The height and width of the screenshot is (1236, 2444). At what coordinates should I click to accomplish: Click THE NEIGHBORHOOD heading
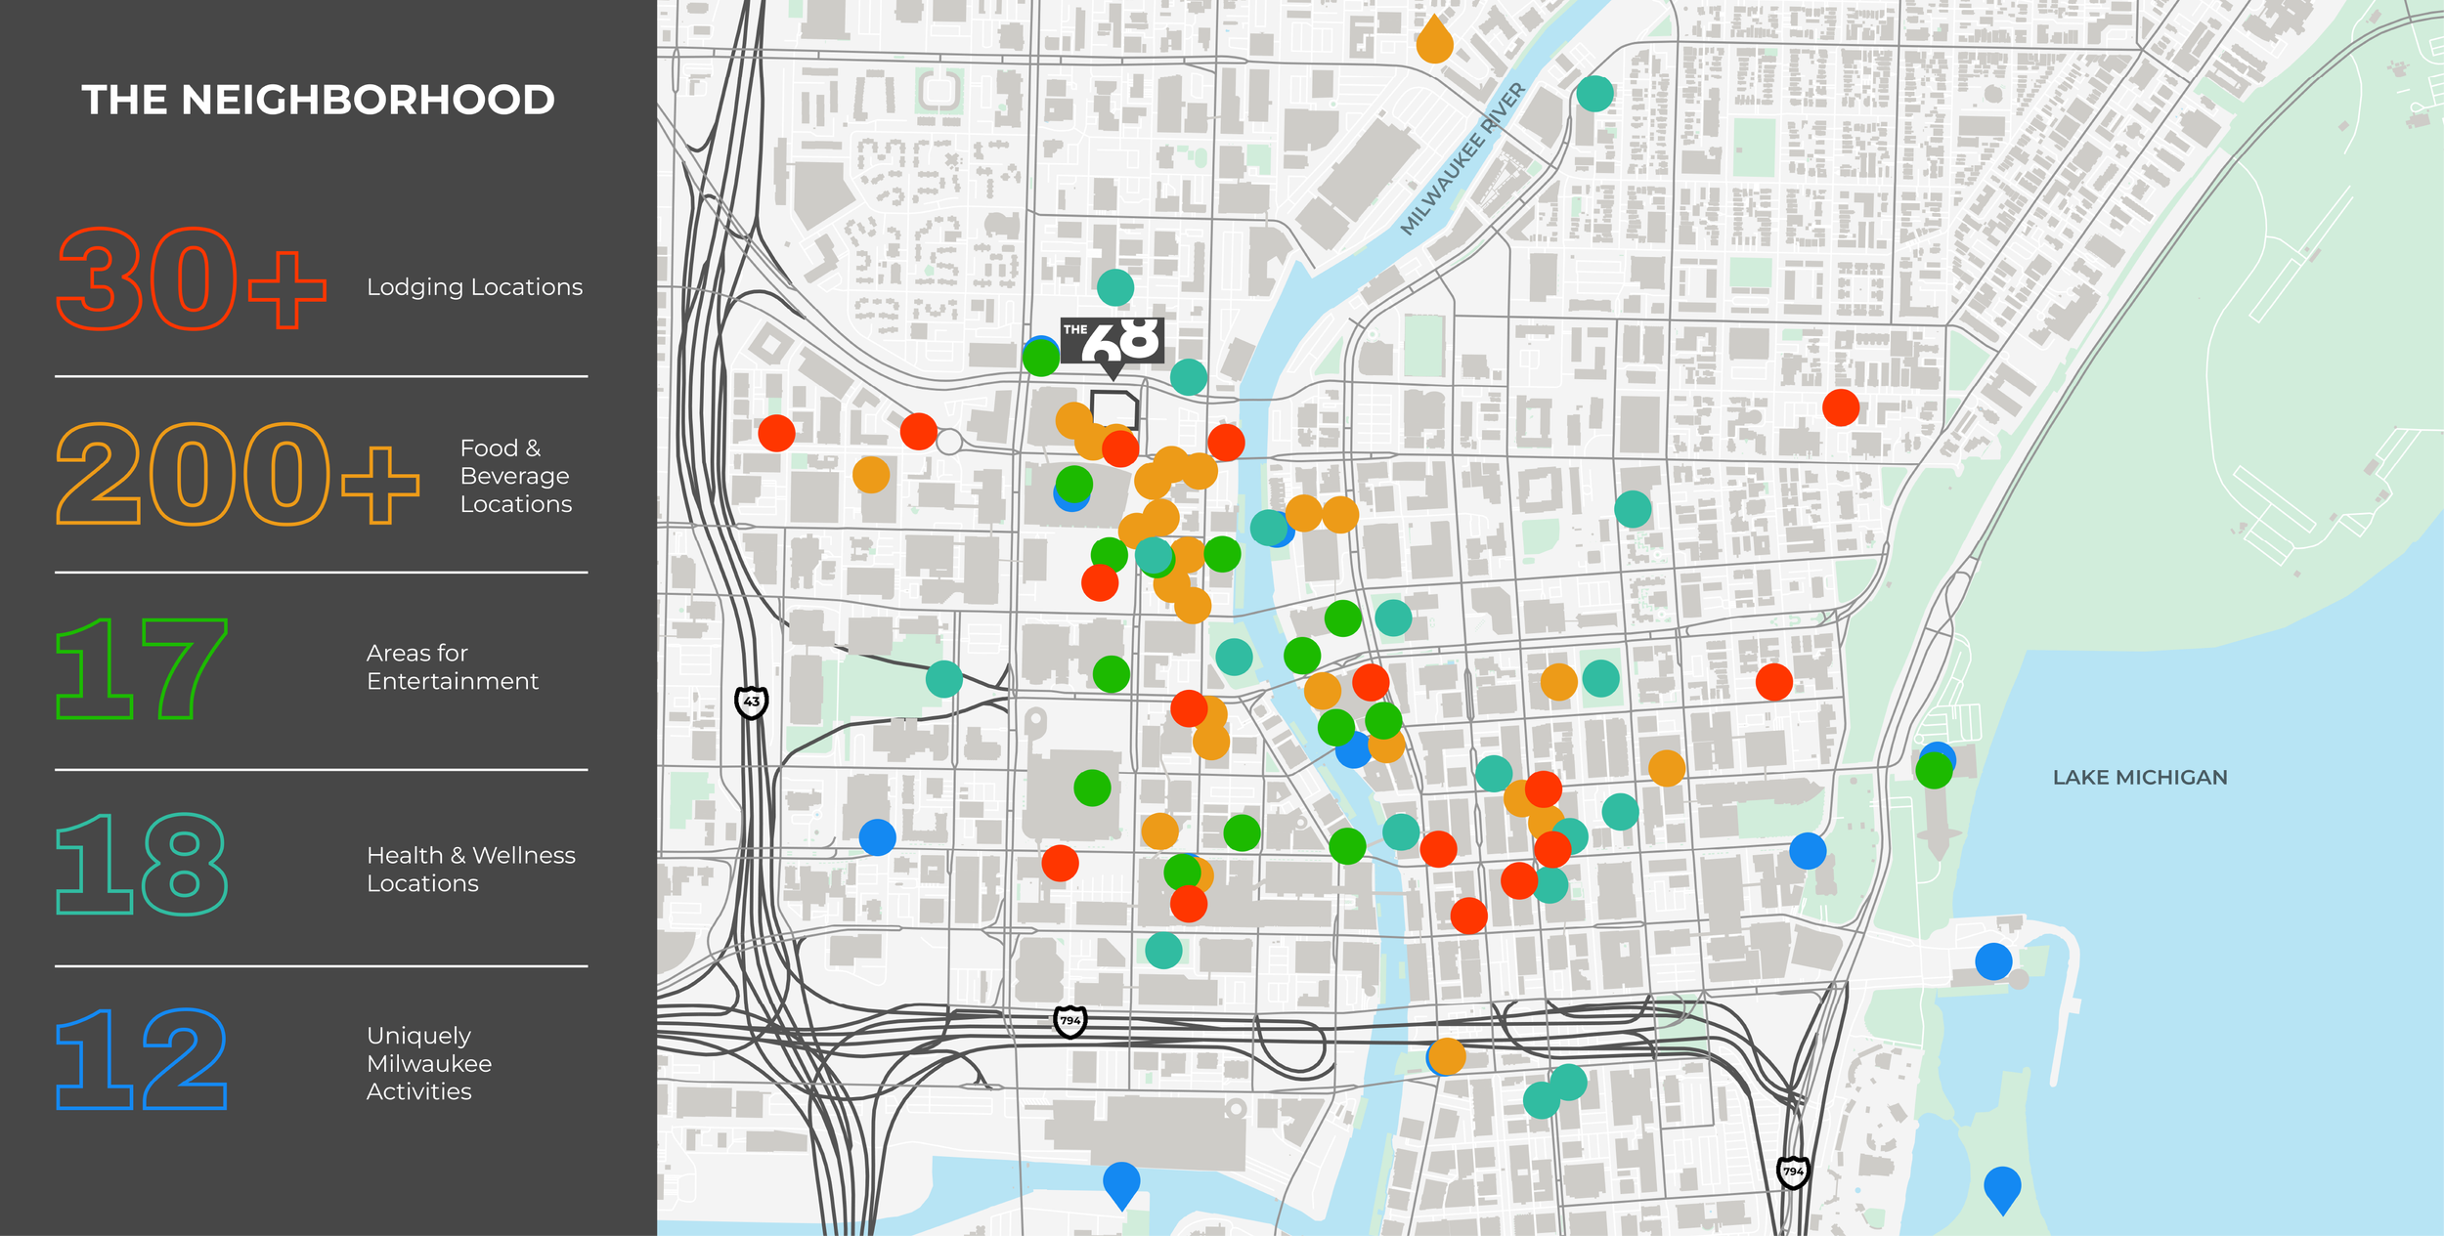(318, 100)
